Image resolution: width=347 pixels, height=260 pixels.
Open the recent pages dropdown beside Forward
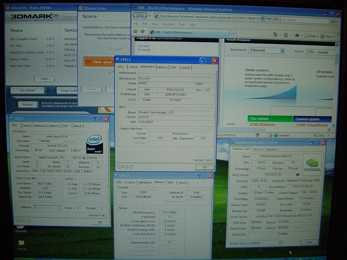point(150,16)
